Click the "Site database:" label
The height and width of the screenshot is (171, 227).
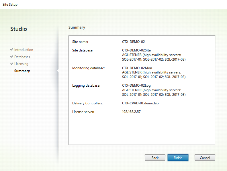coord(83,50)
